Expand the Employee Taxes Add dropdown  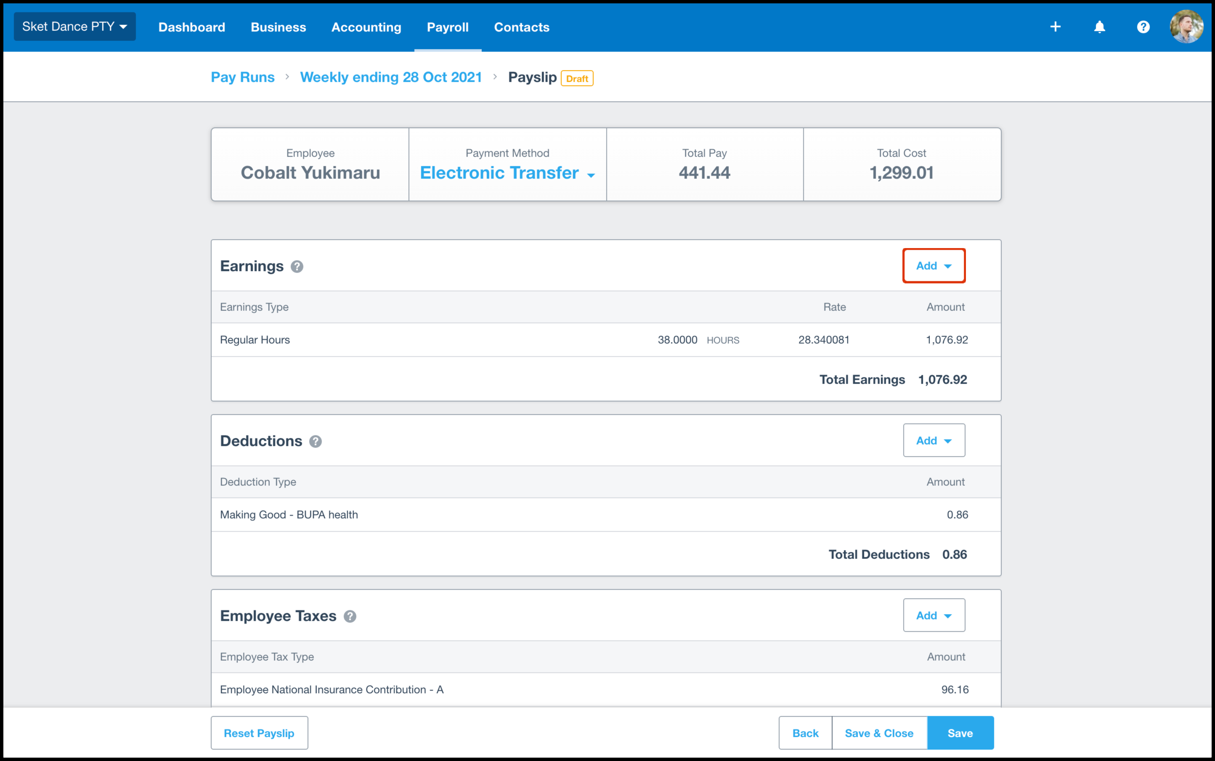(934, 616)
